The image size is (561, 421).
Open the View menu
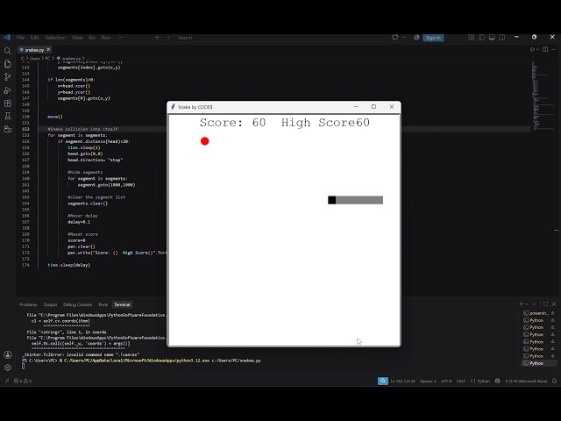pos(77,37)
